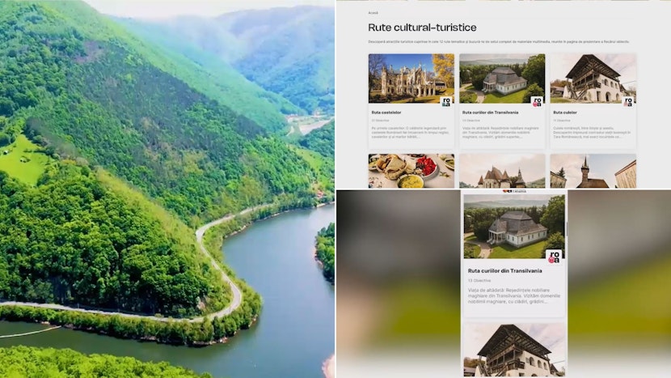
Task: Open Ruta culelor card title
Action: (x=565, y=113)
